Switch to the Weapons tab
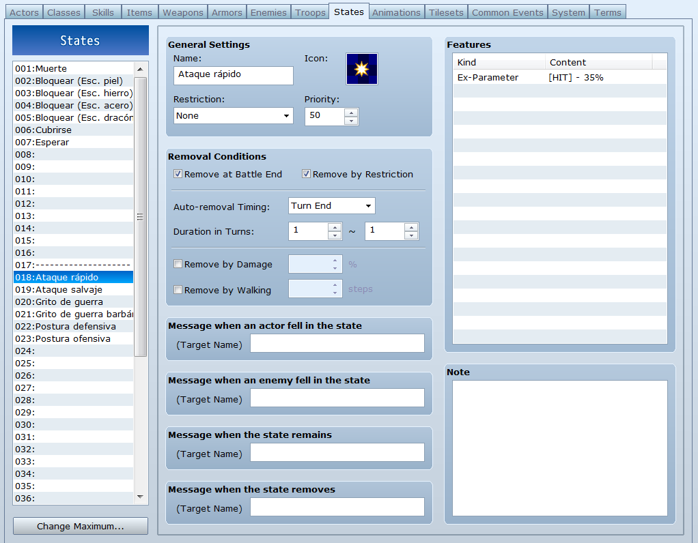The width and height of the screenshot is (698, 543). 183,12
